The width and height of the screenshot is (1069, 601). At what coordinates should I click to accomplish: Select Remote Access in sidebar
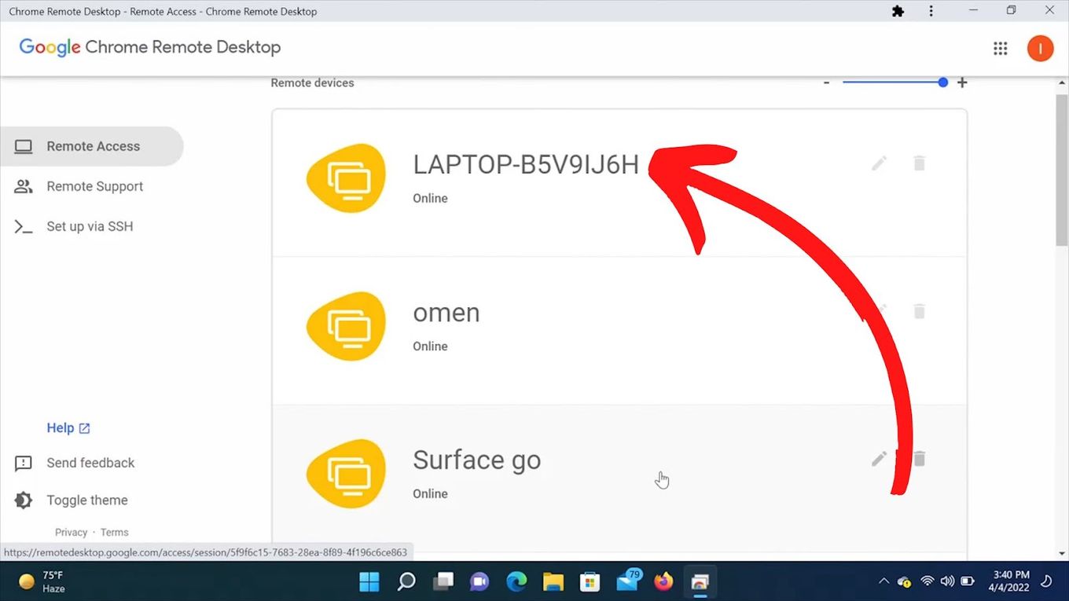(91, 146)
